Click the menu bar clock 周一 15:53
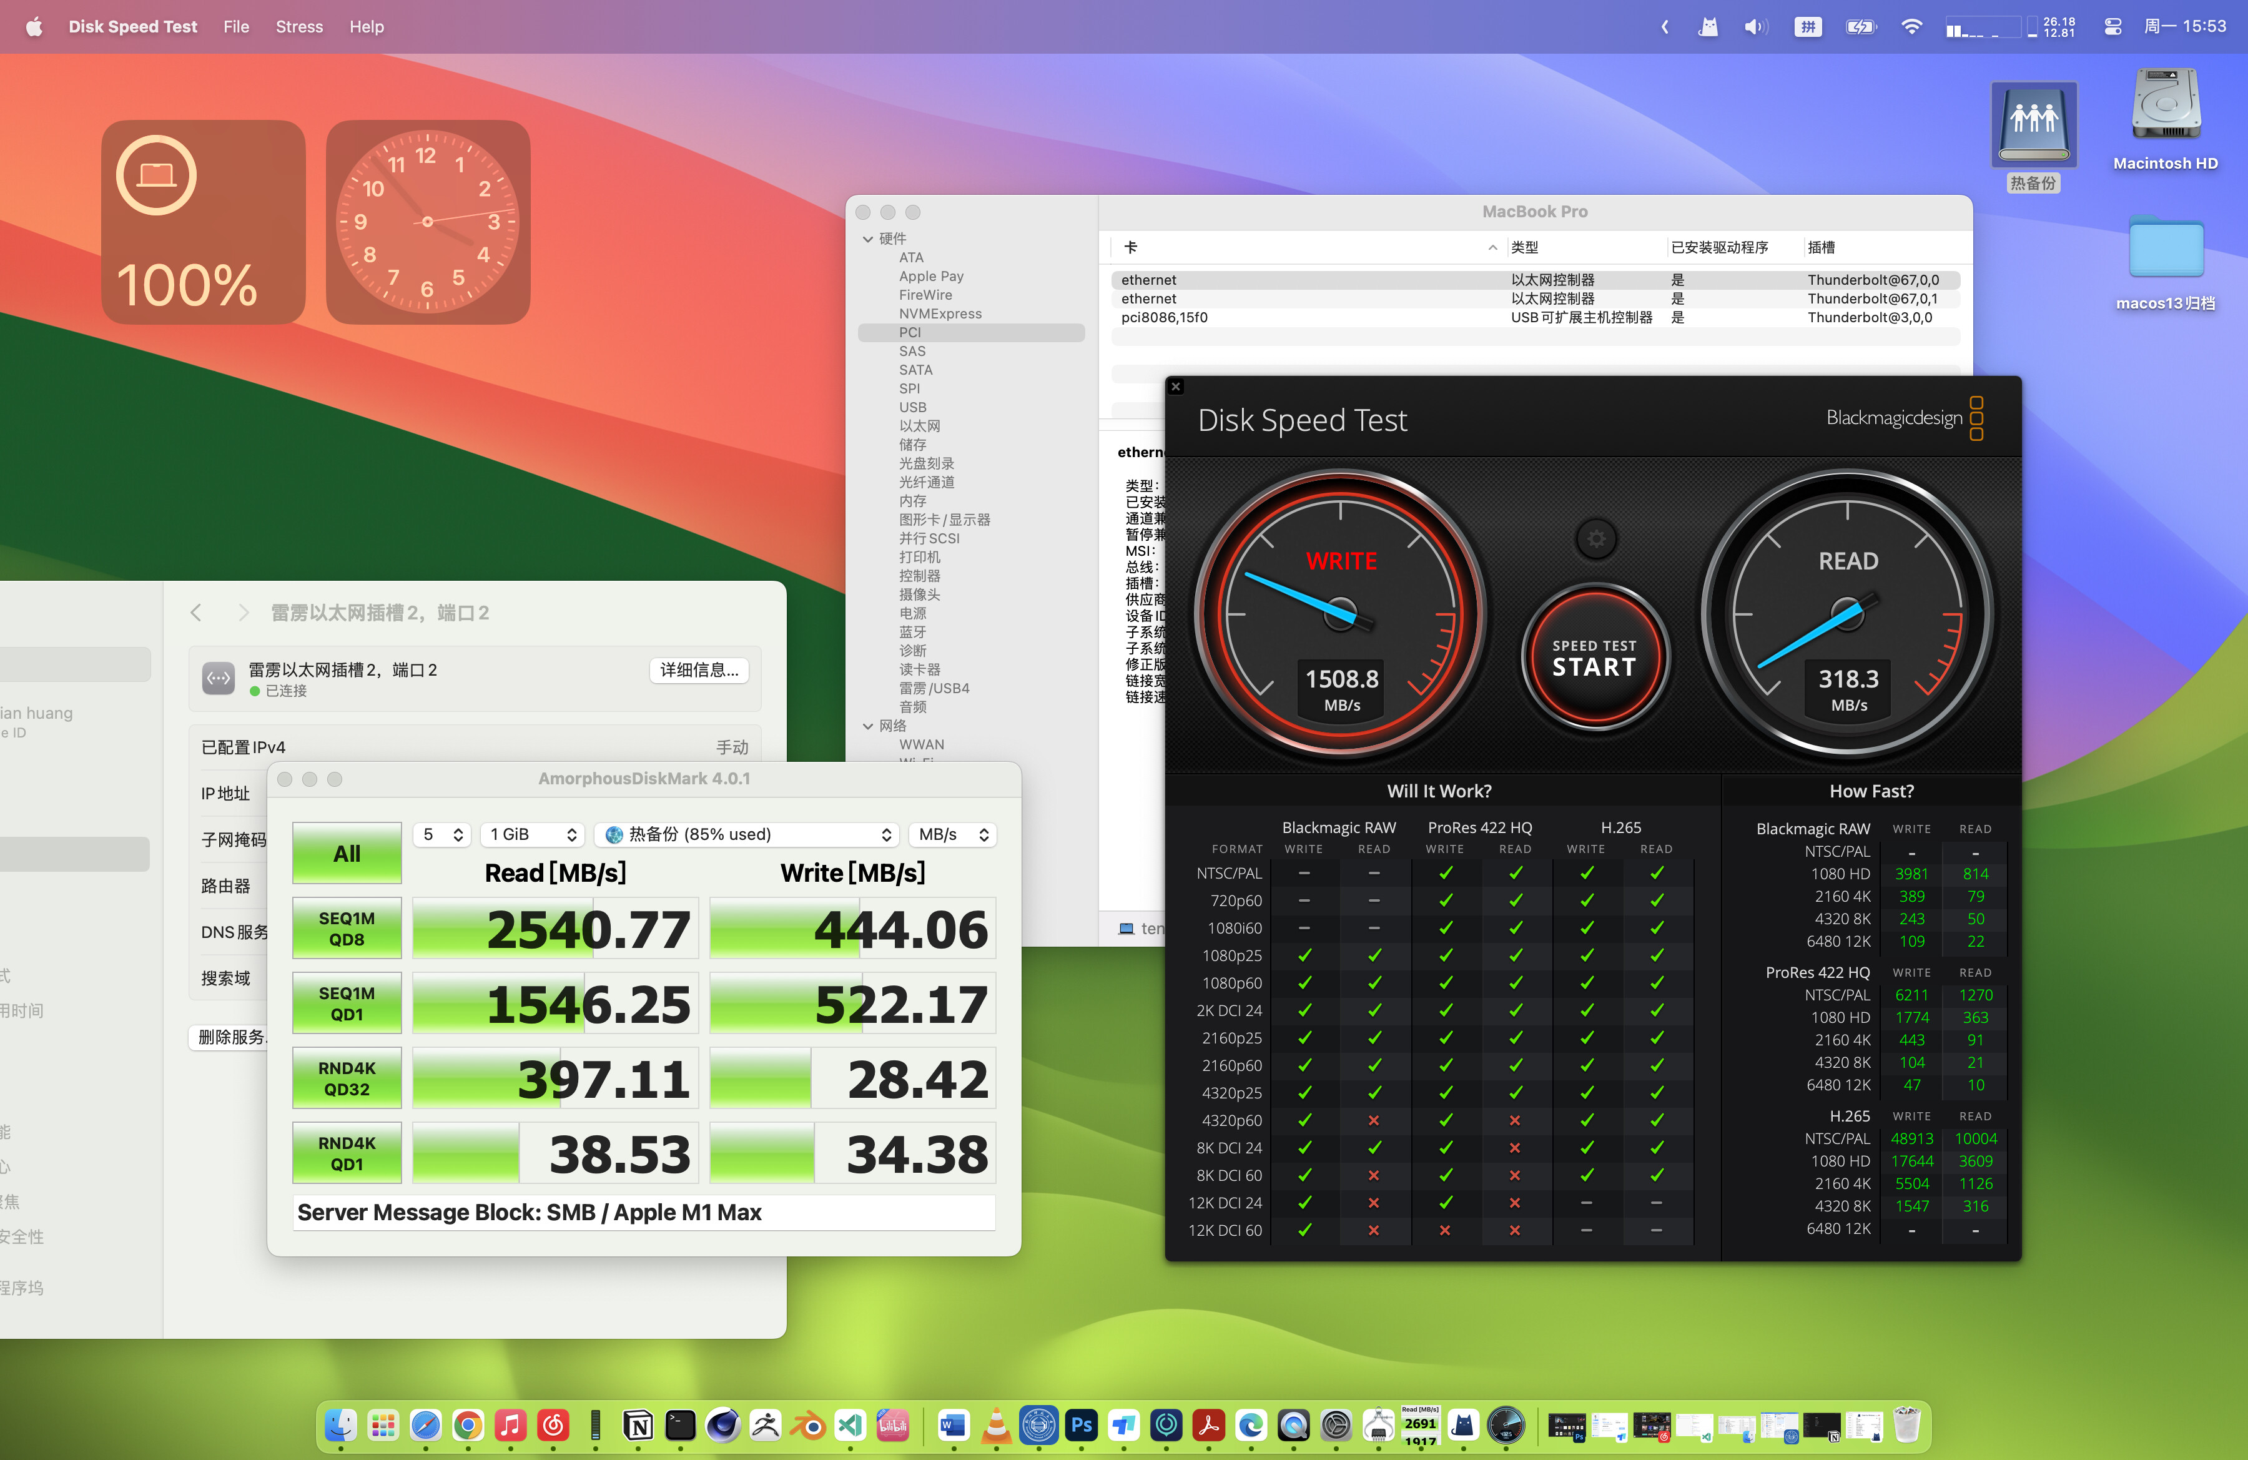2248x1460 pixels. point(2185,26)
